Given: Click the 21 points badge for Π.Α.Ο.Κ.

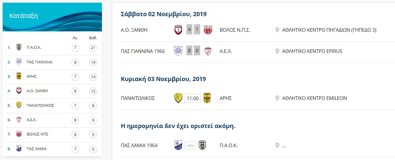Looking at the screenshot, I should pos(93,48).
